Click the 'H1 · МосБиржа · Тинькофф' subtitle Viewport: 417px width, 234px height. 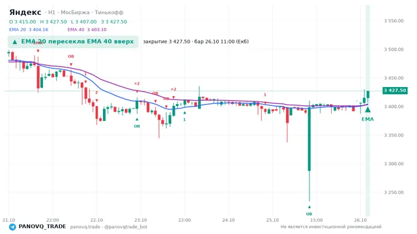85,12
